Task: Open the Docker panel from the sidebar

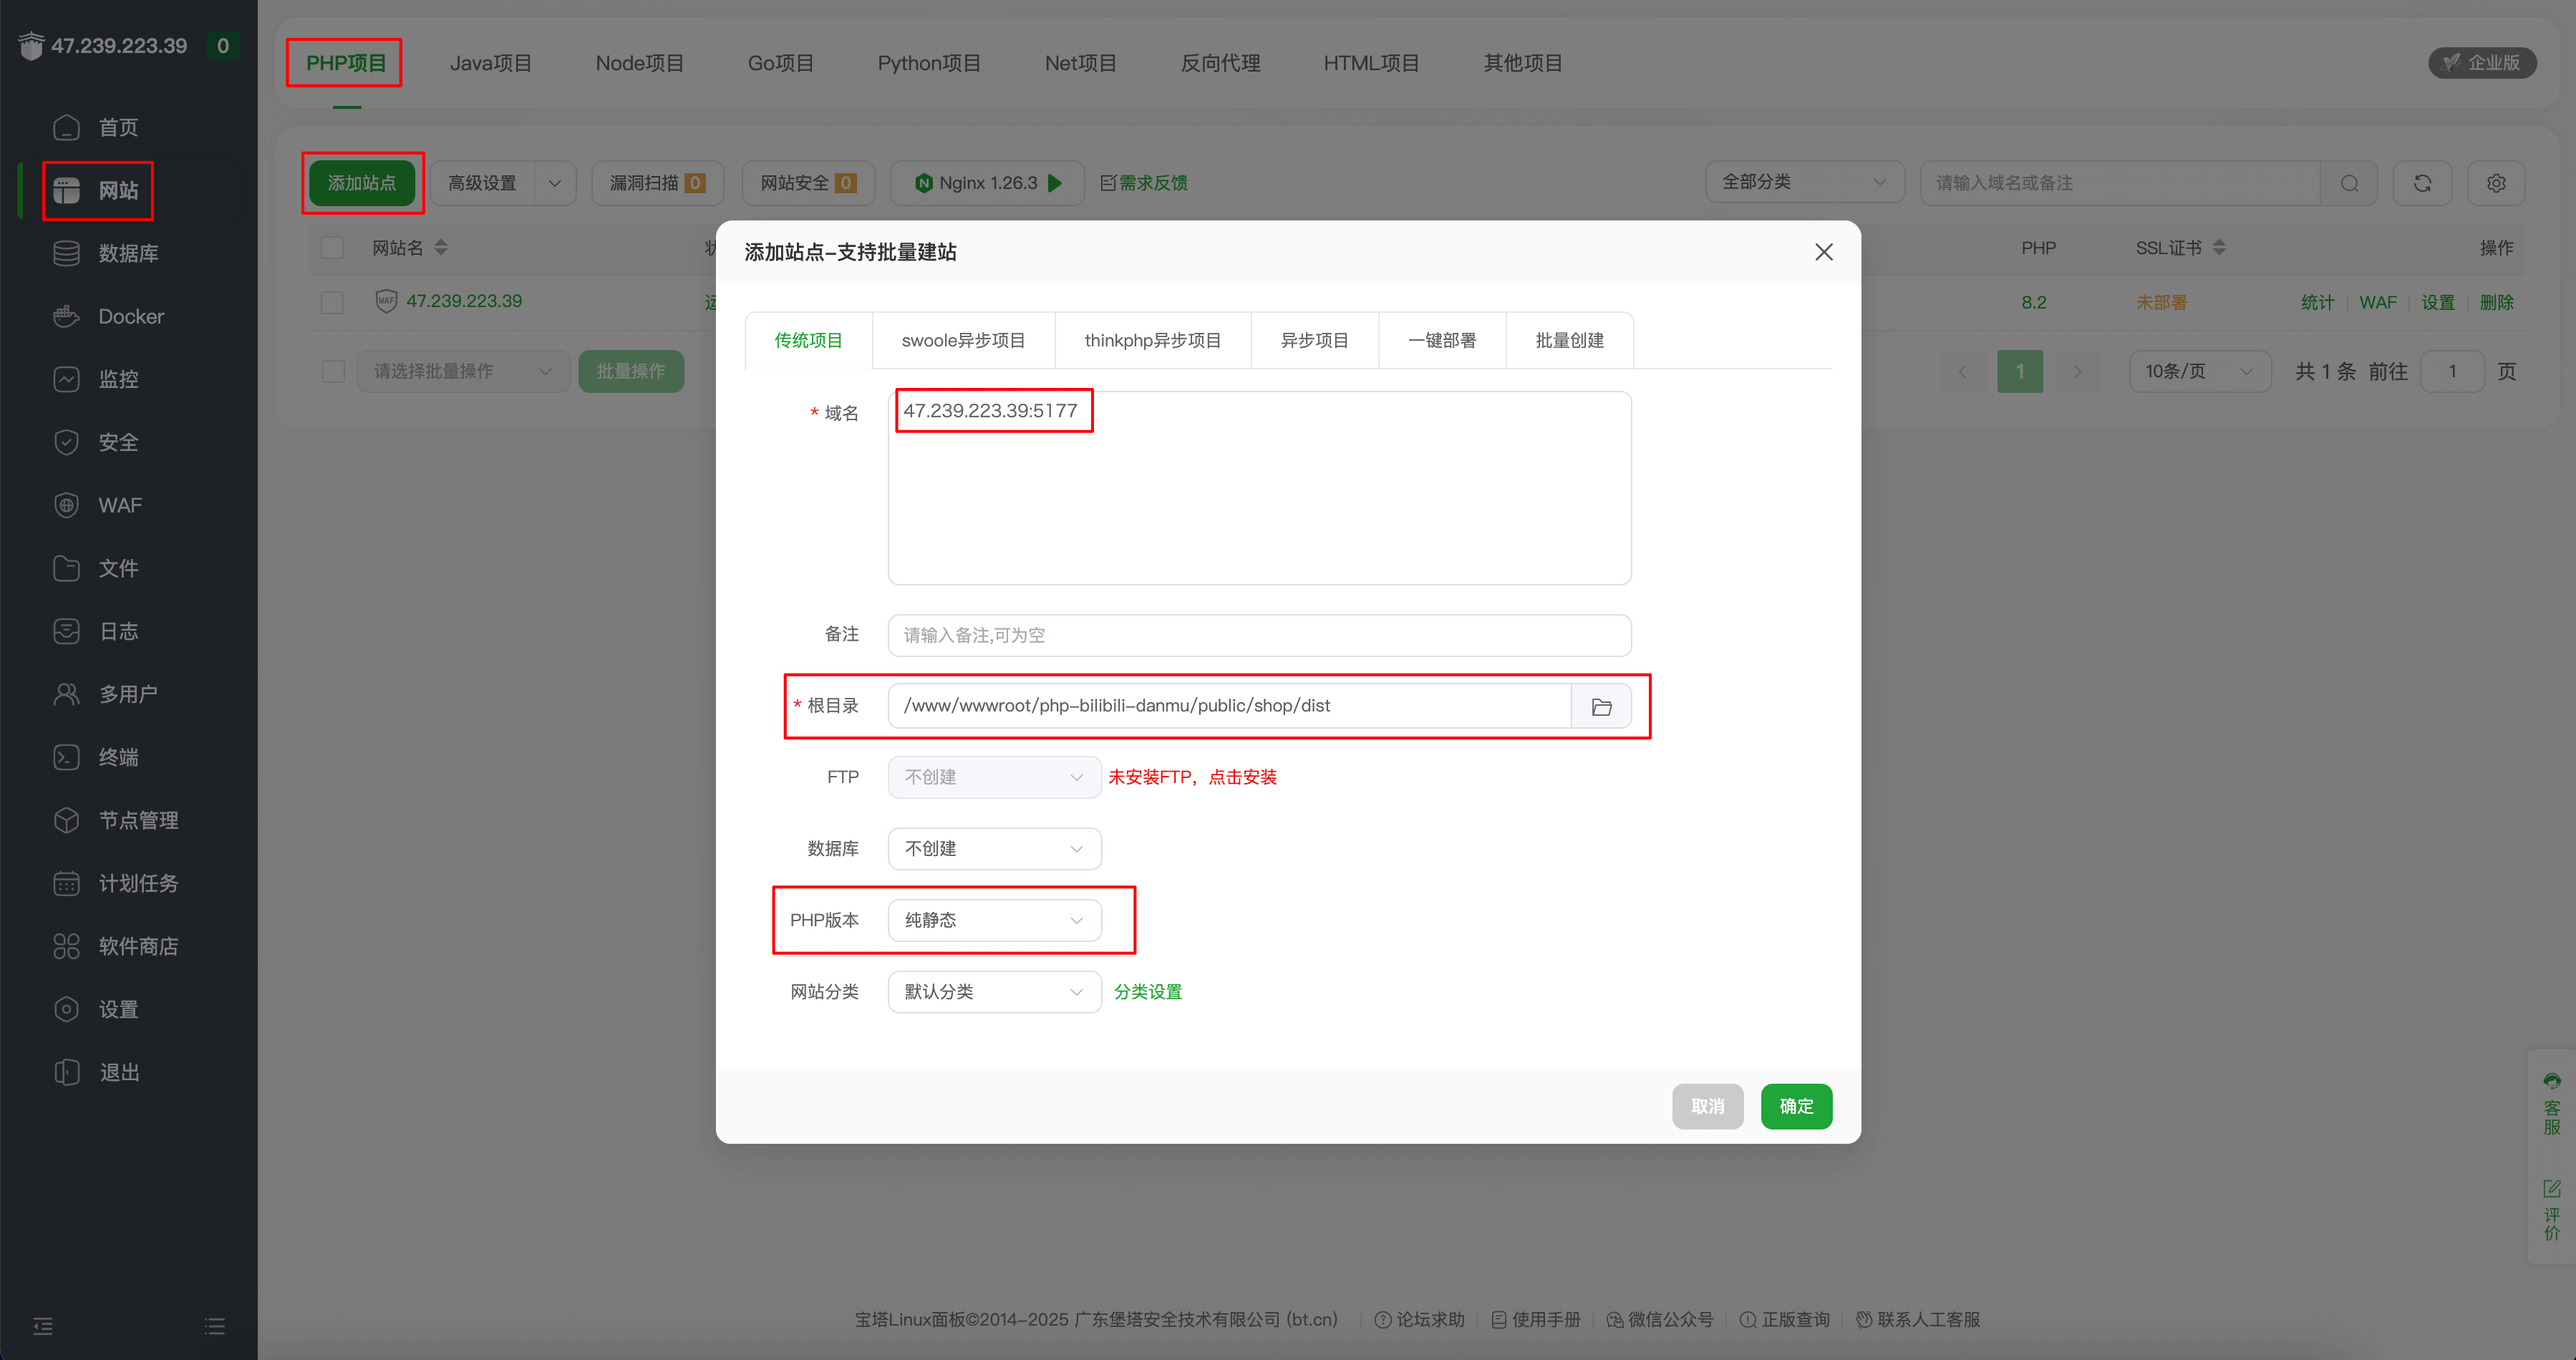Action: (x=129, y=315)
